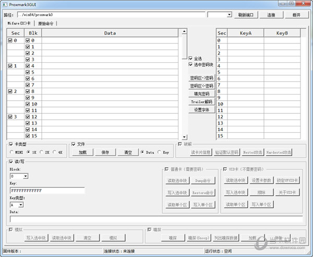The width and height of the screenshot is (313, 257).
Task: Toggle the 文件 group checkbox
Action: (74, 144)
